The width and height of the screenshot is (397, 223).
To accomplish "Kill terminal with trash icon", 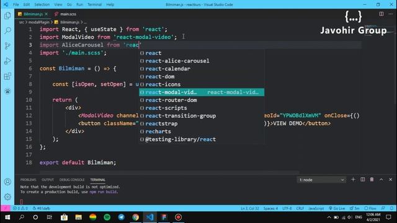I will 372,180.
